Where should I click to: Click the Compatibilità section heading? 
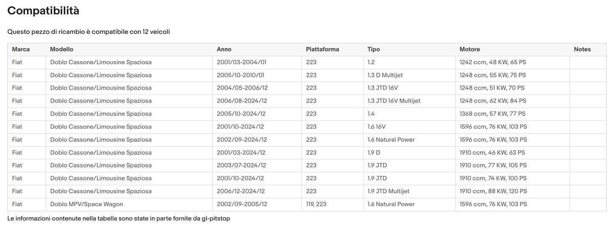(x=43, y=11)
